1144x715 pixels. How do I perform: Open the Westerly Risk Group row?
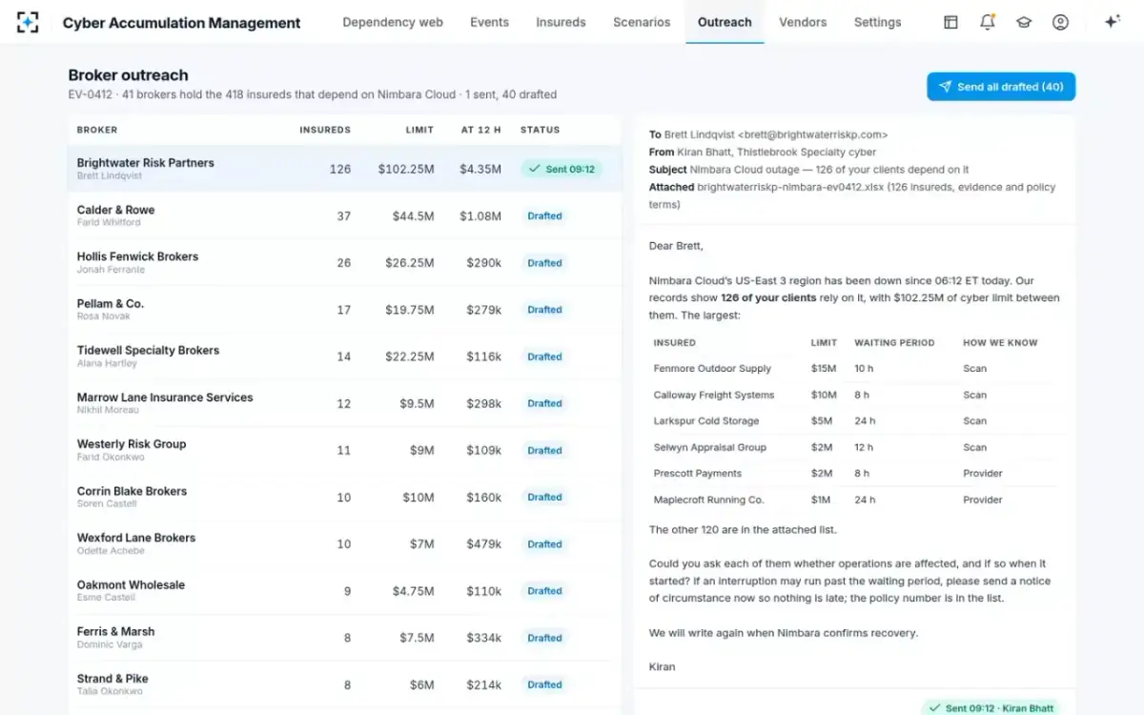[x=345, y=450]
